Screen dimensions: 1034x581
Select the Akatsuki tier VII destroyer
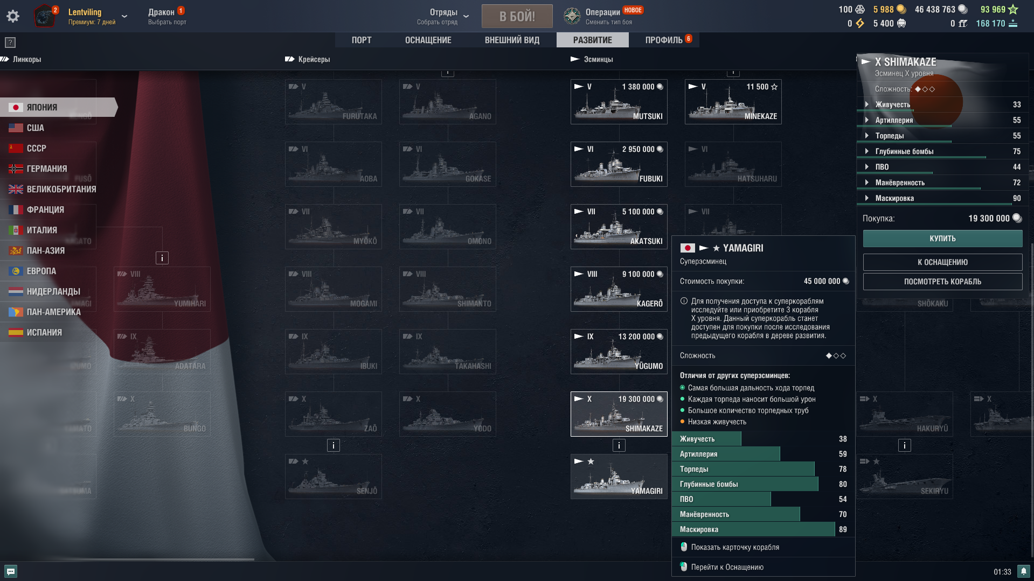[x=619, y=227]
